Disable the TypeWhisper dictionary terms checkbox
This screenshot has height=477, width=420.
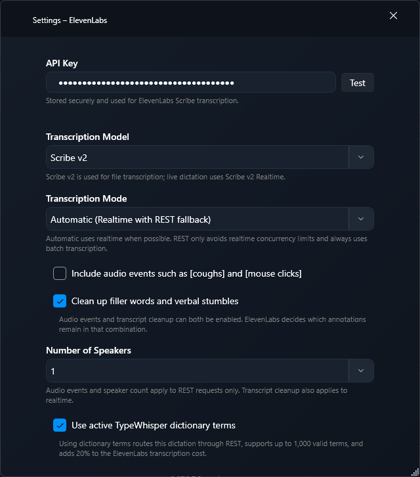(x=60, y=425)
